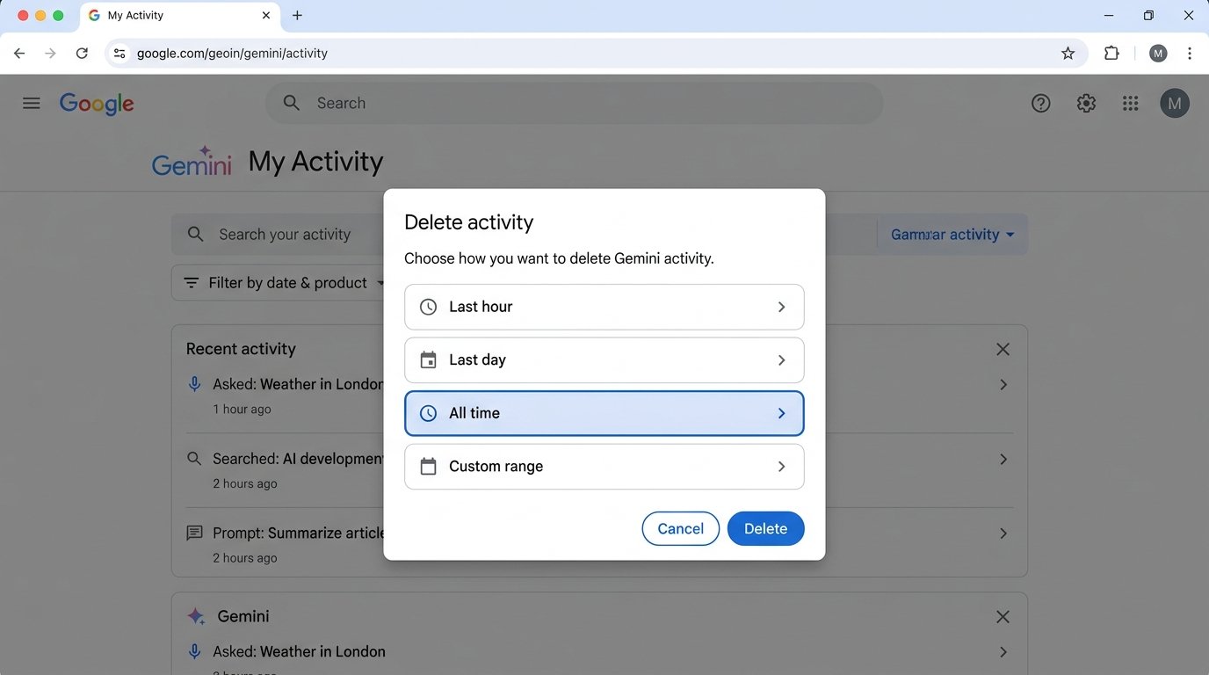Go back in browser history

coord(19,54)
